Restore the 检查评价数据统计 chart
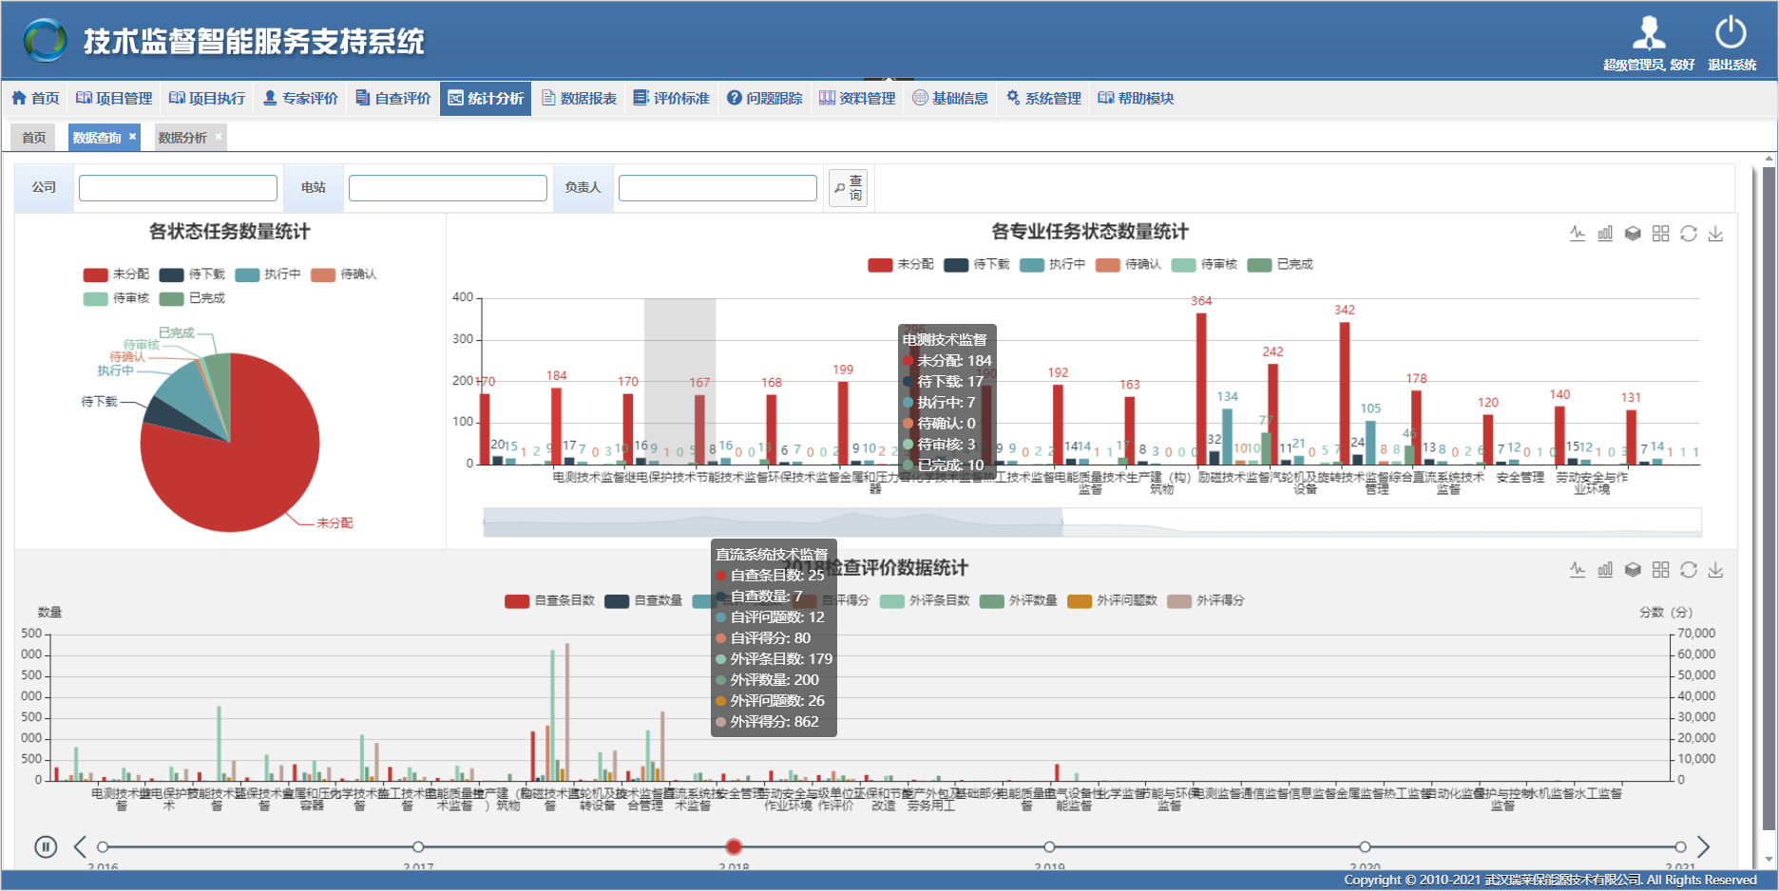This screenshot has width=1779, height=891. click(x=1688, y=570)
